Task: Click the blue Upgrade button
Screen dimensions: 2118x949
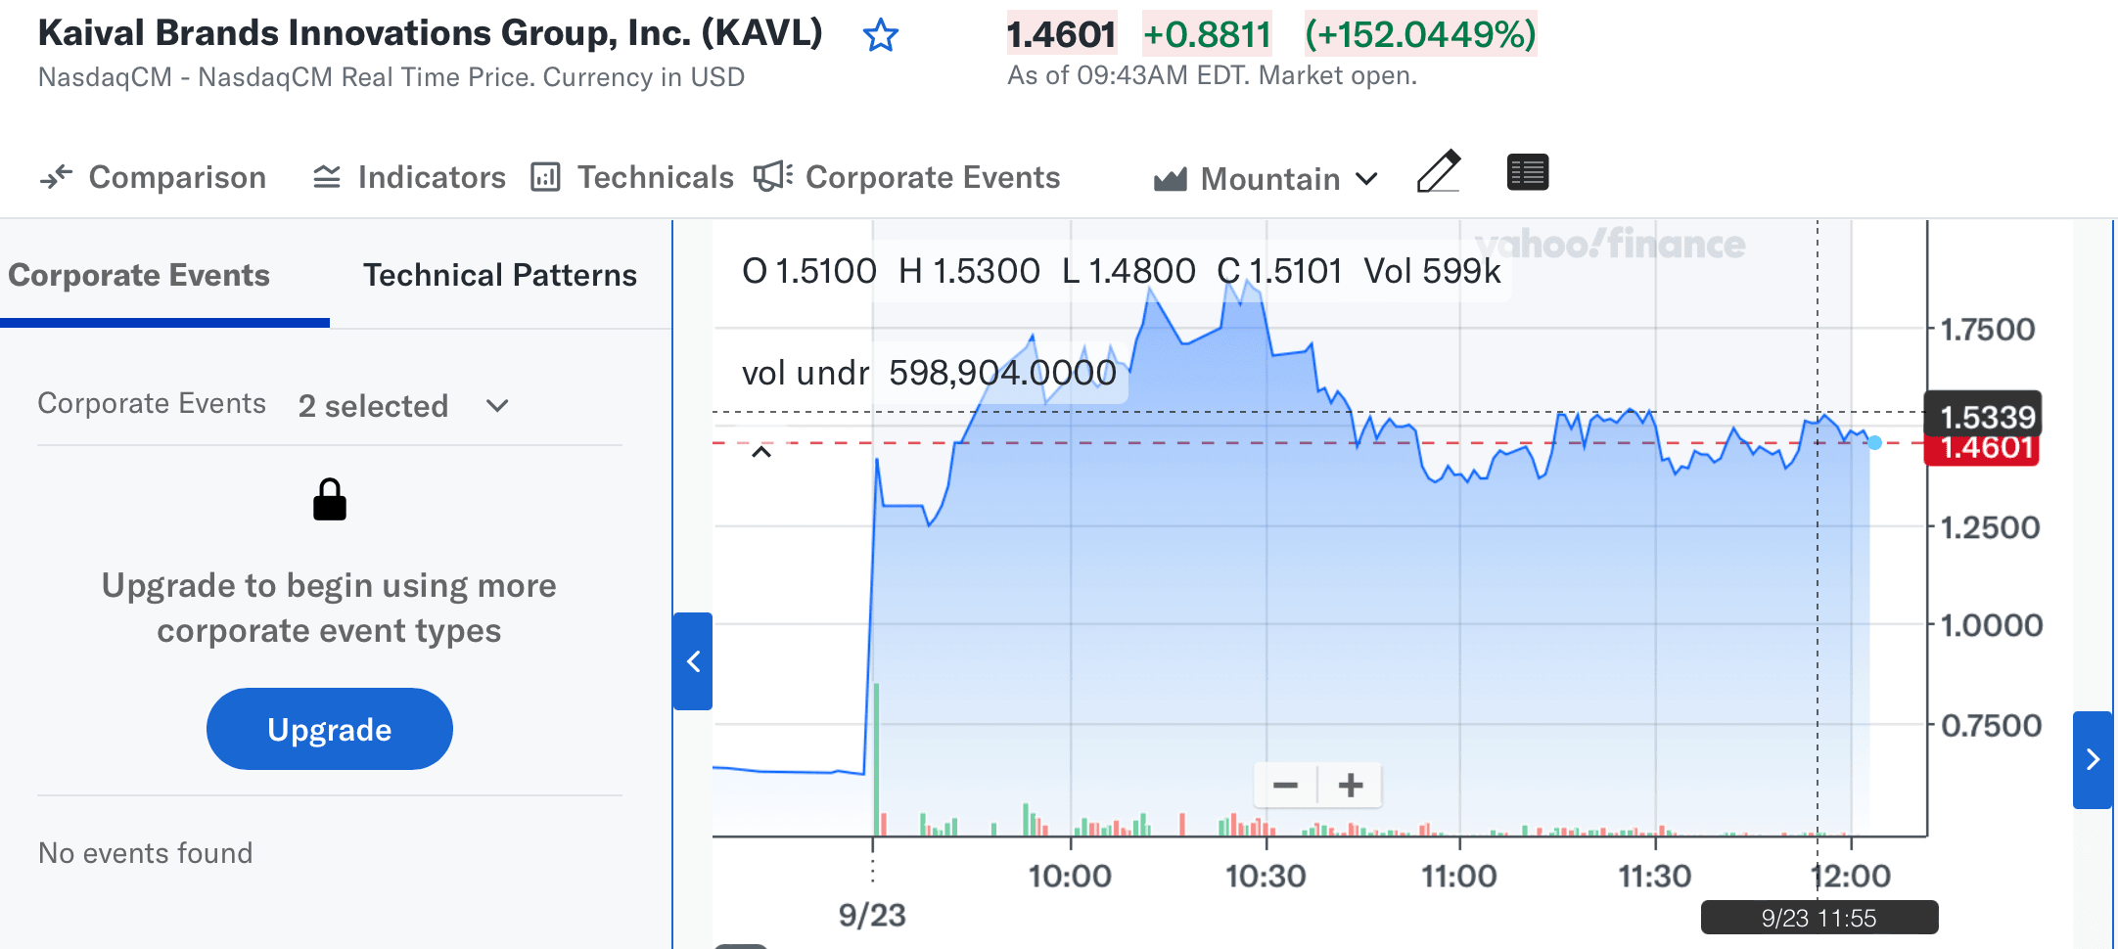Action: [330, 729]
